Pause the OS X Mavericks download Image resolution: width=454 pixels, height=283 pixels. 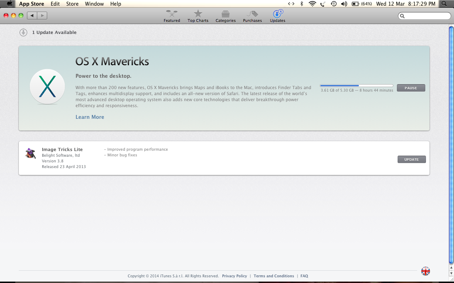411,88
